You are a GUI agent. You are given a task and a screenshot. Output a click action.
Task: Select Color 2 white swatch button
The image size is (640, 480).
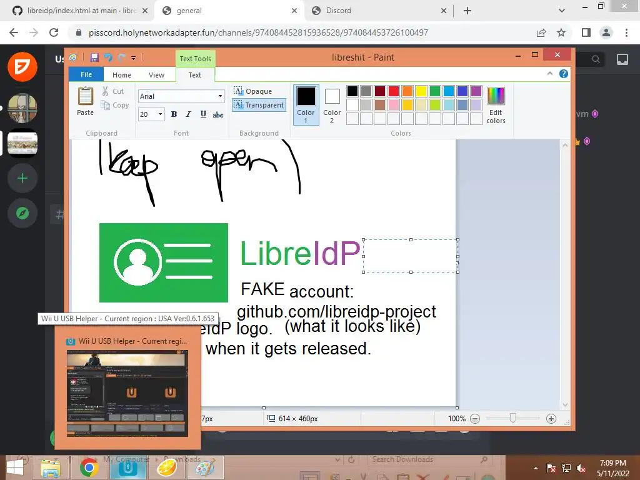click(332, 104)
